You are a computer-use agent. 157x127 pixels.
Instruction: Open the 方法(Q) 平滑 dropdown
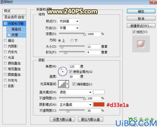point(69,28)
